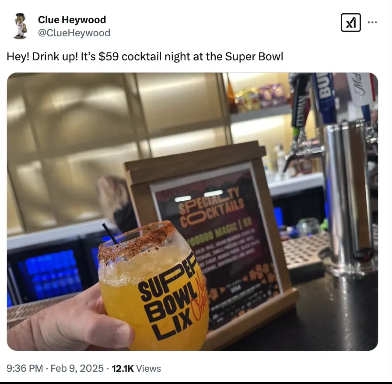Screen dimensions: 392x384
Task: Open Clue Heywood display name profile
Action: (72, 20)
